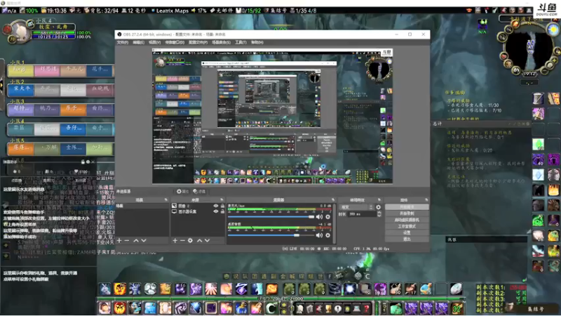Viewport: 561px width, 316px height.
Task: Toggle visibility of the 显示器采集 source
Action: [x=216, y=211]
